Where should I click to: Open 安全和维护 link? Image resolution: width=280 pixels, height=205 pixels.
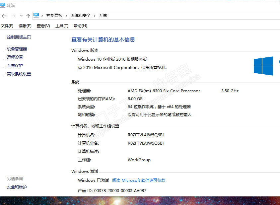[17, 187]
